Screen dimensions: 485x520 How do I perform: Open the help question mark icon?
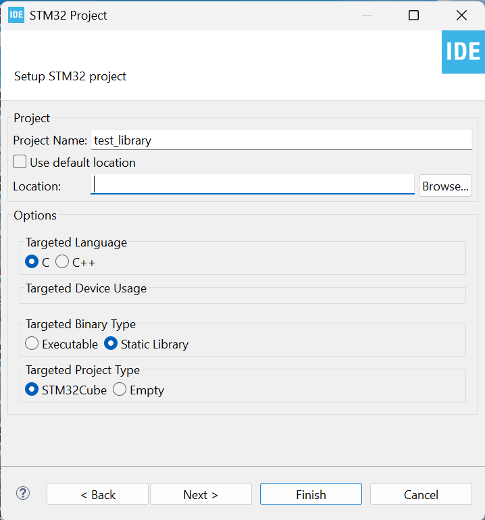click(x=23, y=494)
